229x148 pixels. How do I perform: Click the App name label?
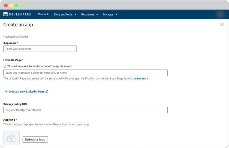tap(10, 43)
